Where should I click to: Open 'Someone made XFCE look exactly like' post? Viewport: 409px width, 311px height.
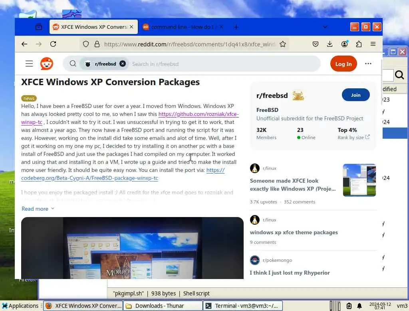[293, 185]
